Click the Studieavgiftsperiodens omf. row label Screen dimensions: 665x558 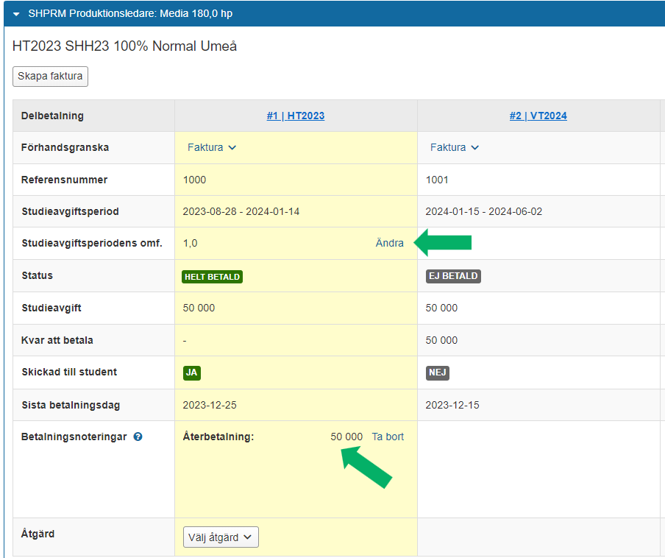(x=92, y=243)
